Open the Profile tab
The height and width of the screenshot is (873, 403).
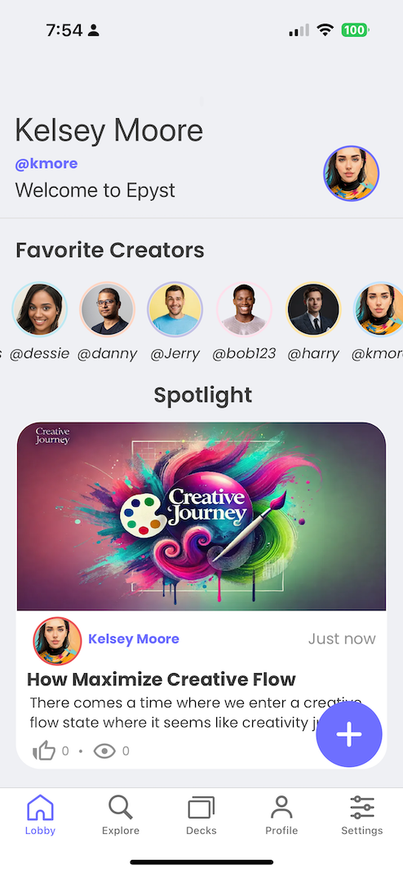pyautogui.click(x=281, y=815)
